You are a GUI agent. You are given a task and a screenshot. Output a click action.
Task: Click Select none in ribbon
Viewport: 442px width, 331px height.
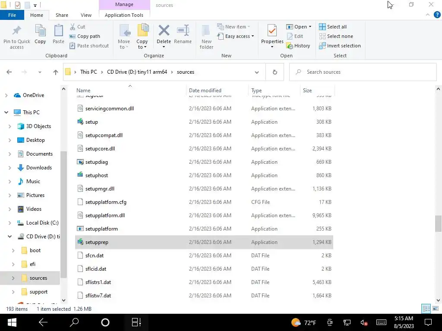(x=336, y=36)
